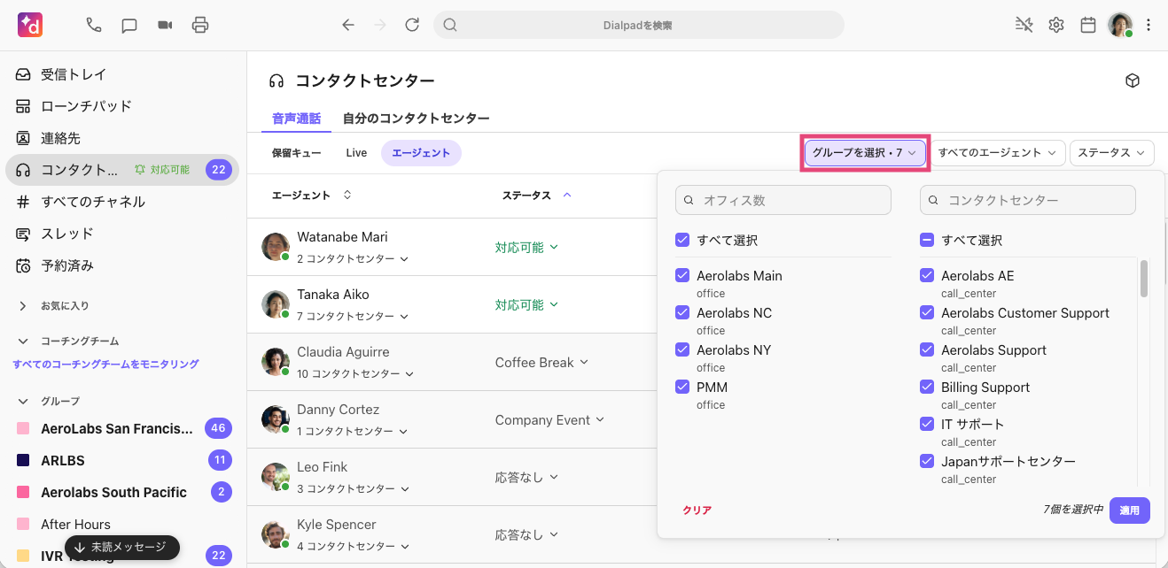The image size is (1168, 568).
Task: Go back with the left arrow
Action: [x=348, y=25]
